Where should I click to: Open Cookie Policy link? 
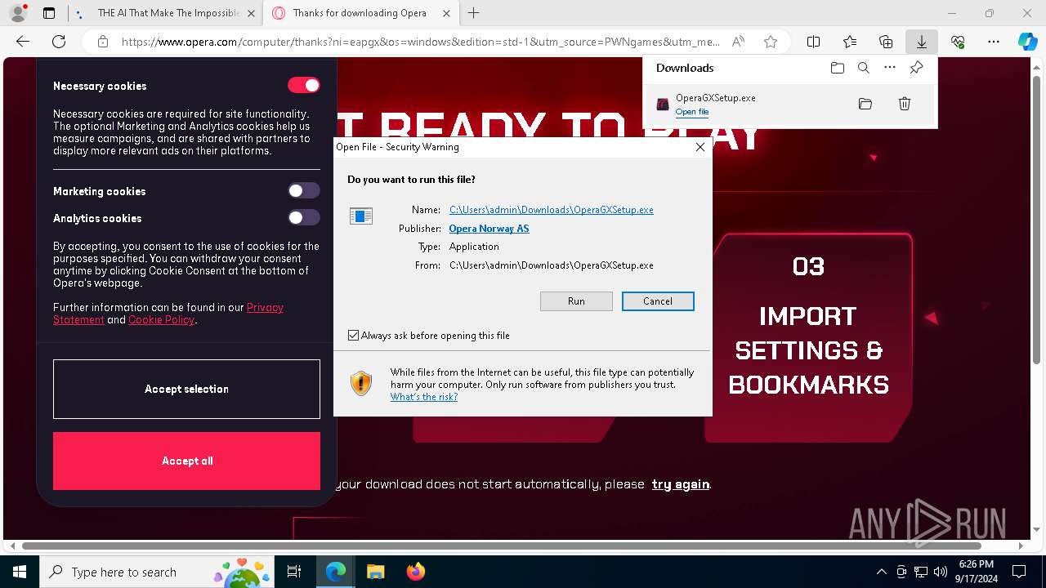click(x=162, y=320)
